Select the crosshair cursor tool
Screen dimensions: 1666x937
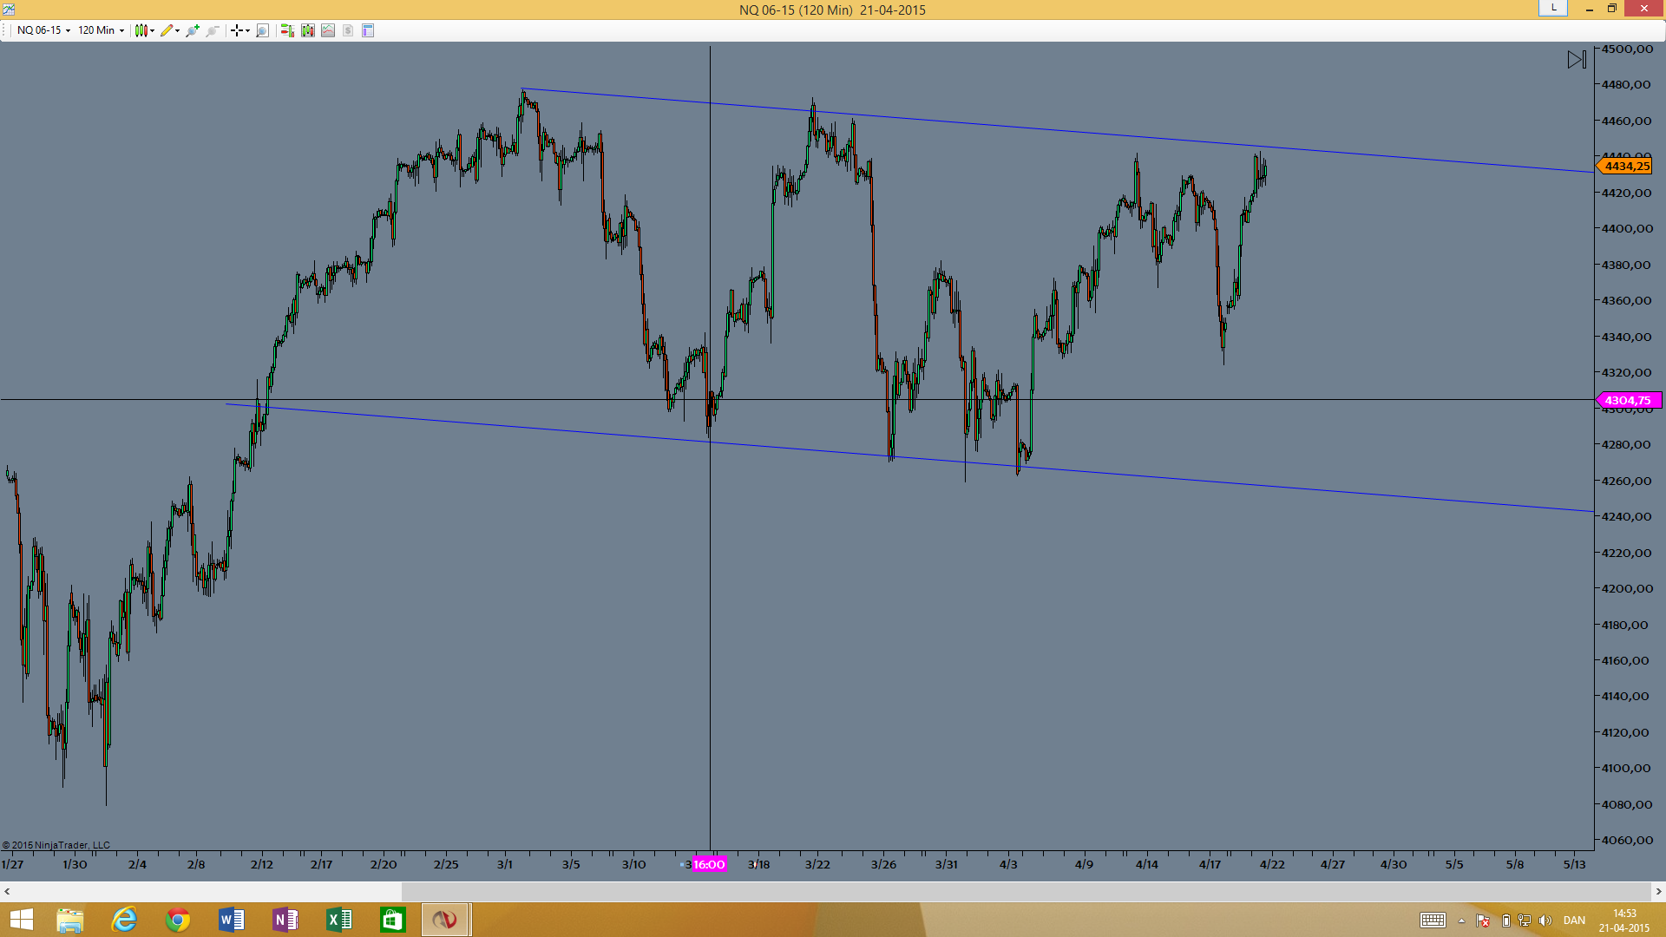pyautogui.click(x=239, y=30)
